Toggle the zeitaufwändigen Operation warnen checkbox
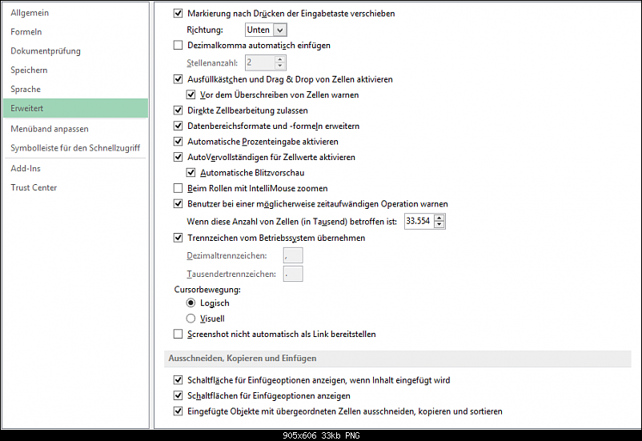The width and height of the screenshot is (642, 441). [178, 203]
